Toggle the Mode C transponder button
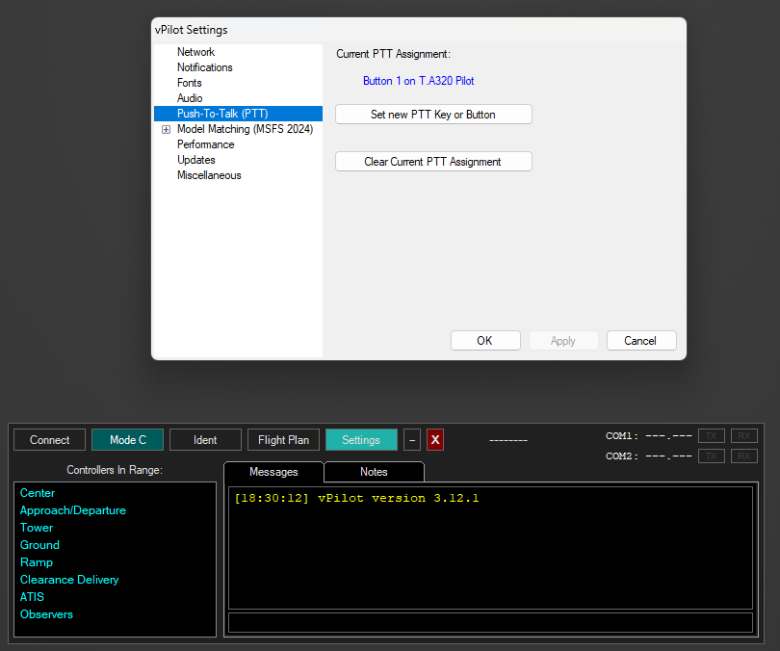Viewport: 780px width, 651px height. coord(128,440)
